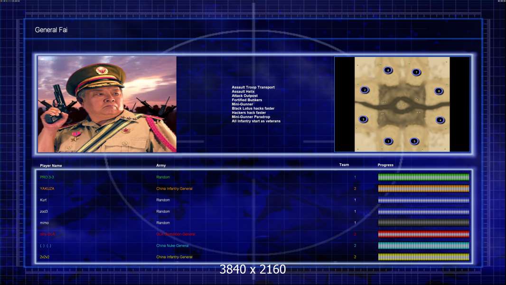506x285 pixels.
Task: Select start position marker 4 on minimap
Action: click(x=440, y=120)
